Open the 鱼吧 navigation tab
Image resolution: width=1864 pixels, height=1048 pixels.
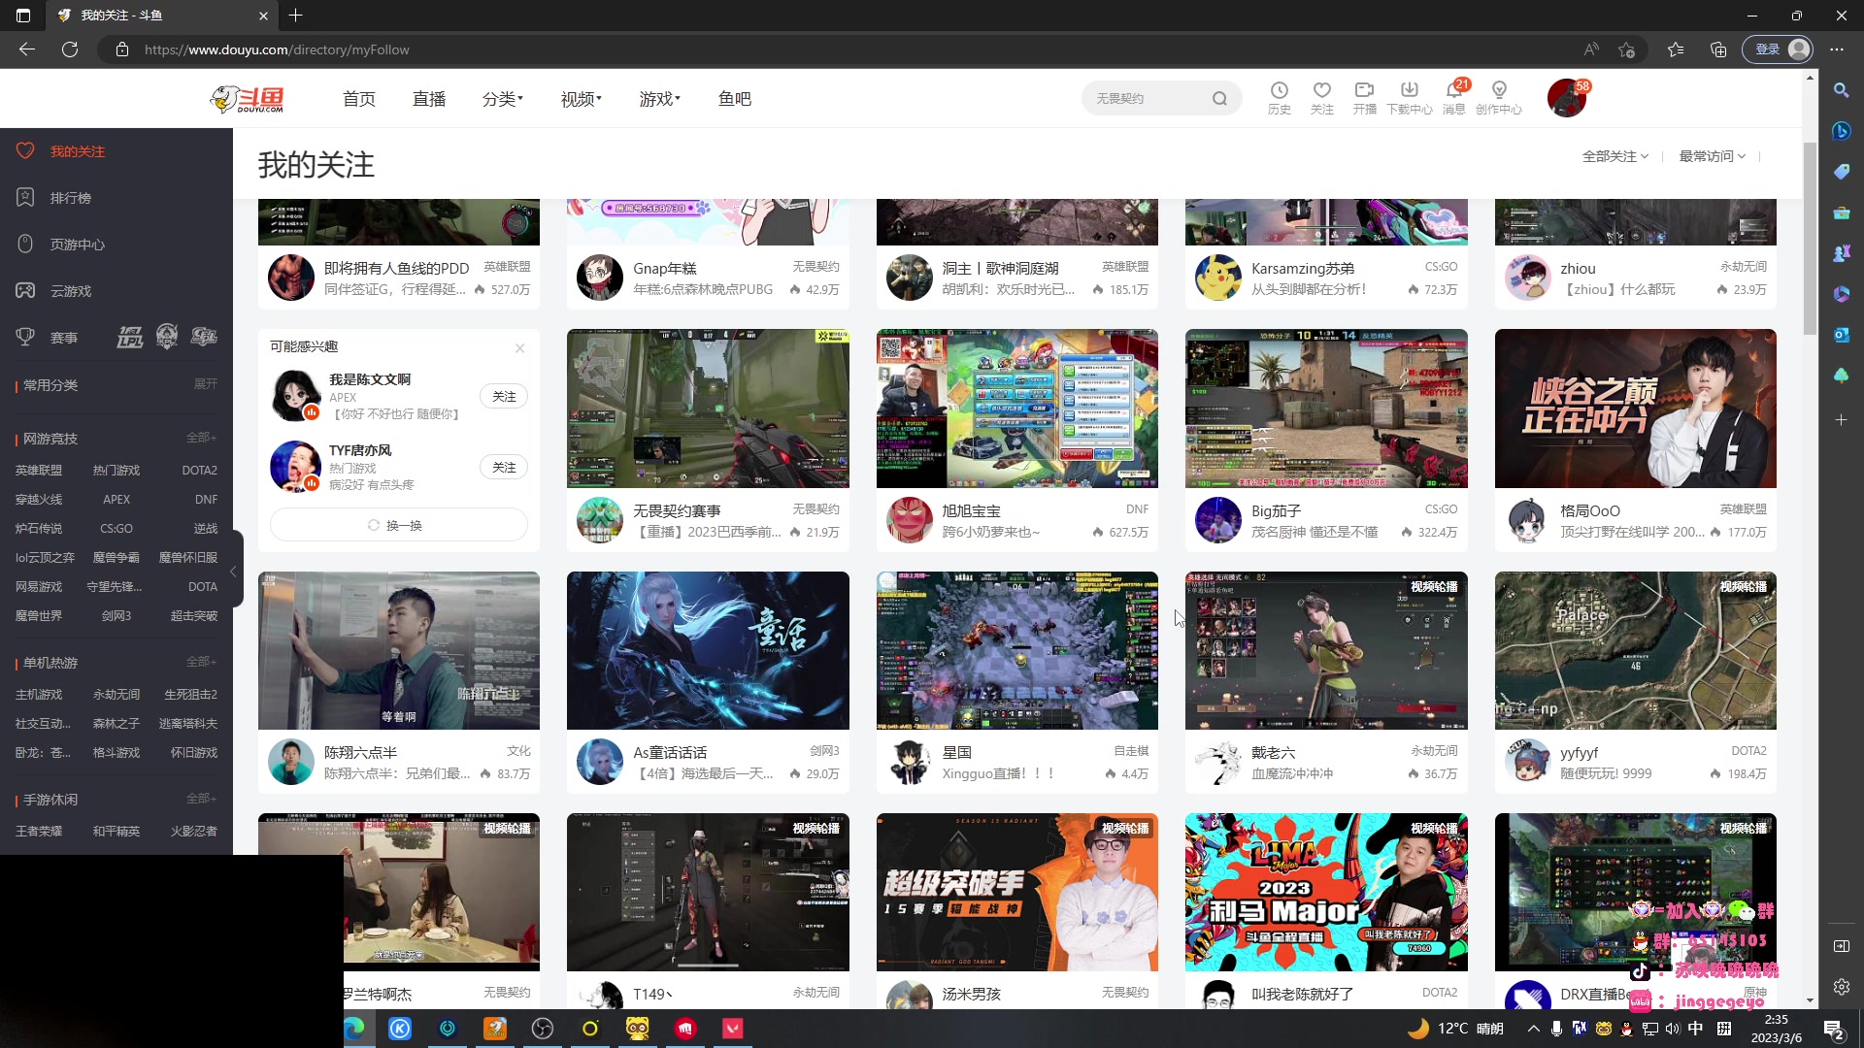[734, 99]
